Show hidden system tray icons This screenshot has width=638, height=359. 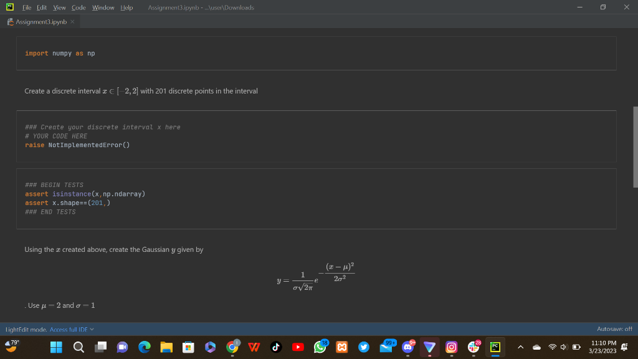tap(520, 348)
